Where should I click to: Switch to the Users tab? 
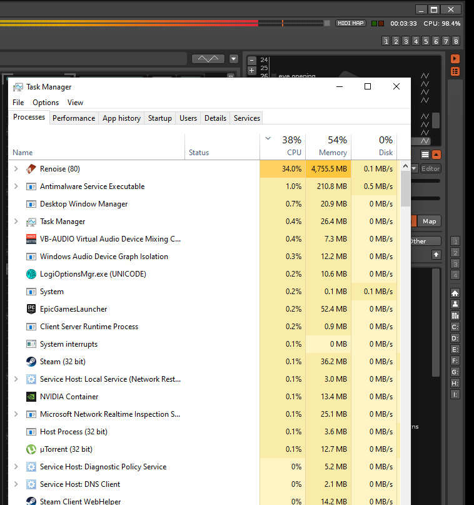[x=188, y=118]
